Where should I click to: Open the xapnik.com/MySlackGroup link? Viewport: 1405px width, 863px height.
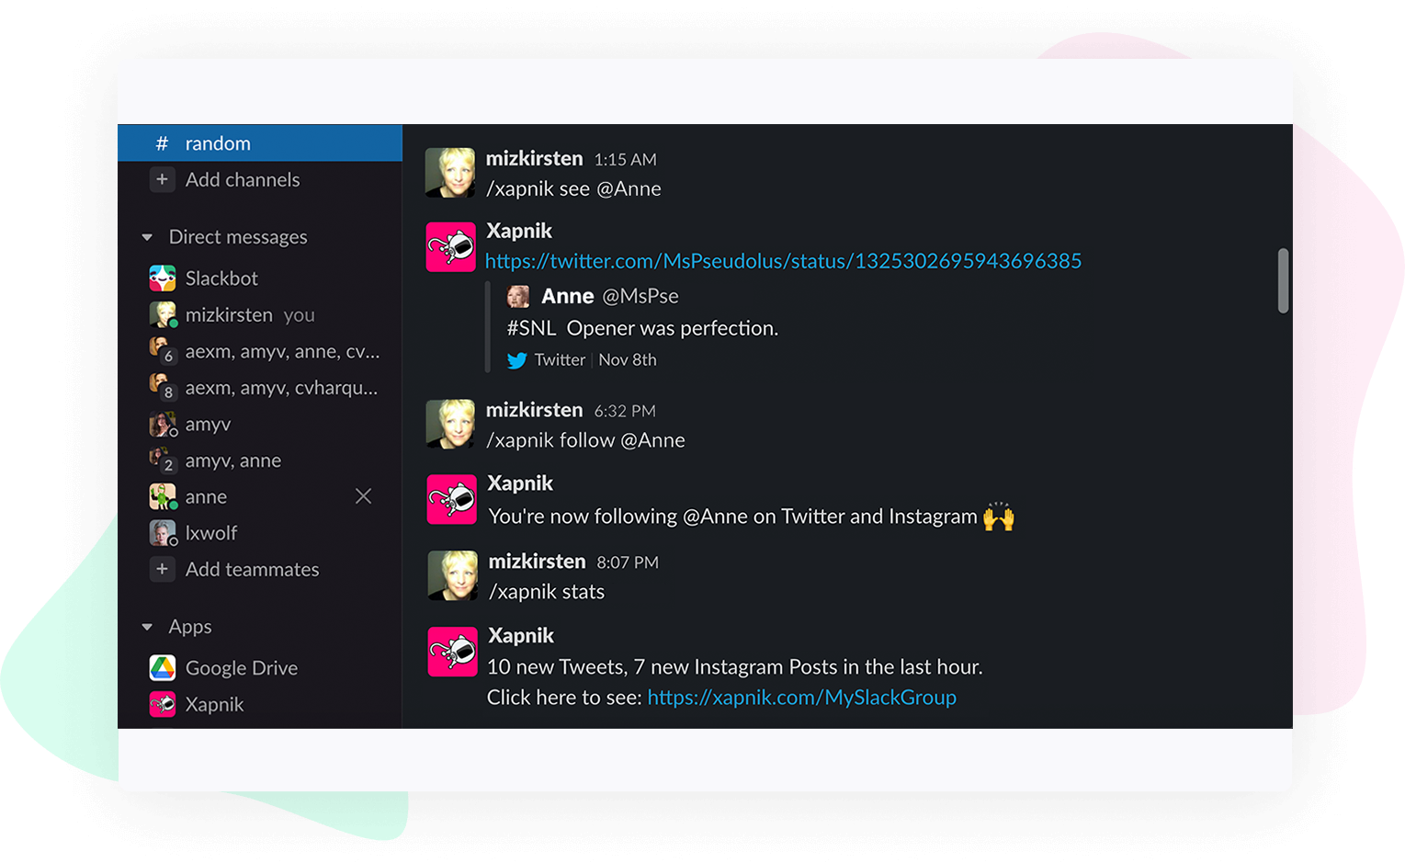pos(801,698)
